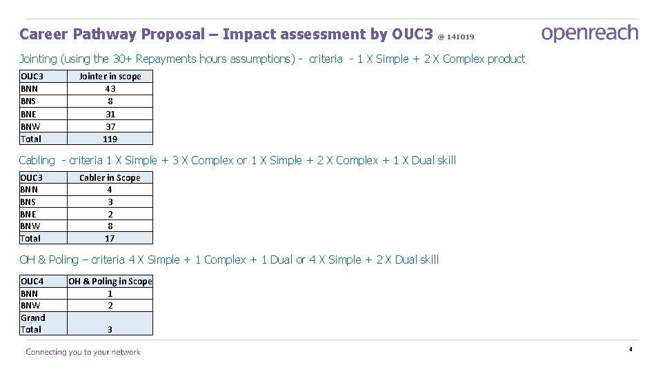Select the BNS row in Jointing table
665x372 pixels.
click(x=86, y=101)
